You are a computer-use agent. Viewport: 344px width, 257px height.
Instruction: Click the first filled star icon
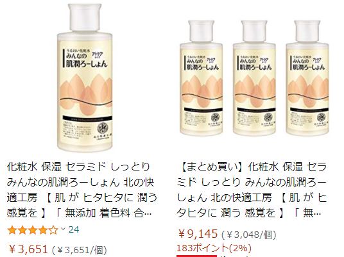12,231
